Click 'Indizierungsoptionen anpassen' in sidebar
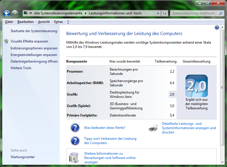Image resolution: width=227 pixels, height=167 pixels. [x=34, y=48]
